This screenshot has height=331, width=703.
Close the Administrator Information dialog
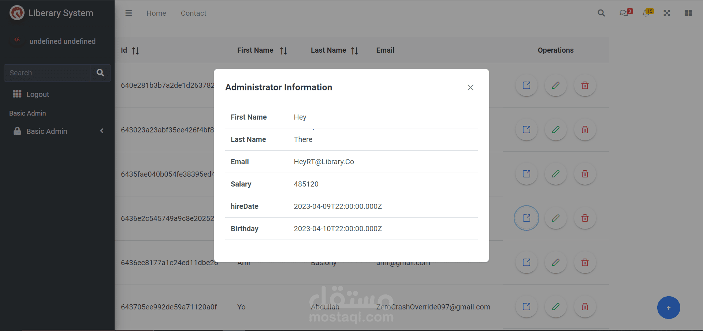pyautogui.click(x=470, y=87)
